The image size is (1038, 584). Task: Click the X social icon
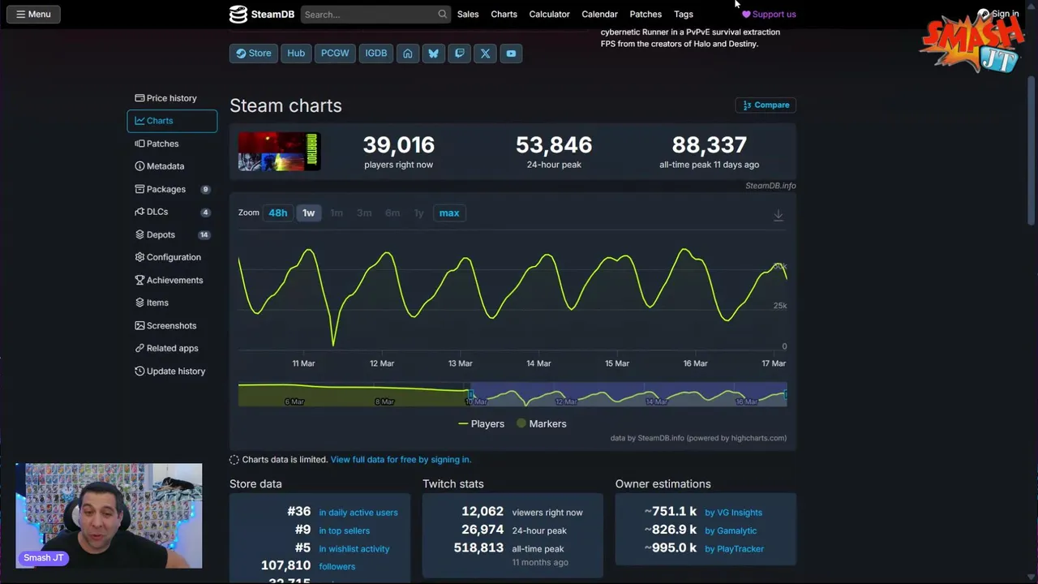[x=485, y=53]
